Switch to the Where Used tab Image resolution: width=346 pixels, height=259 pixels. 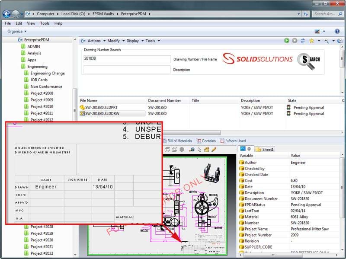coord(235,141)
